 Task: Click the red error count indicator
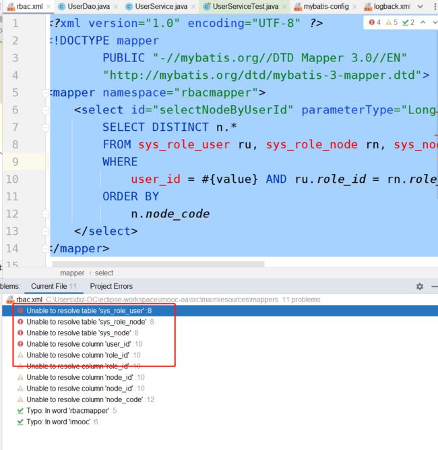pyautogui.click(x=375, y=22)
